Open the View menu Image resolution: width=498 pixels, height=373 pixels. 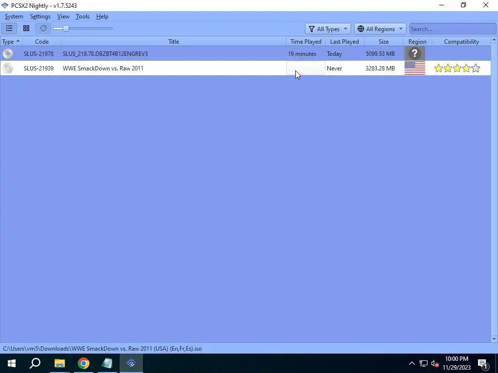[x=63, y=17]
